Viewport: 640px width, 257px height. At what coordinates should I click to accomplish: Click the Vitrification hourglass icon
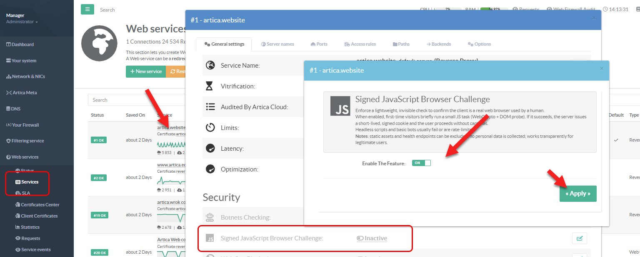210,86
